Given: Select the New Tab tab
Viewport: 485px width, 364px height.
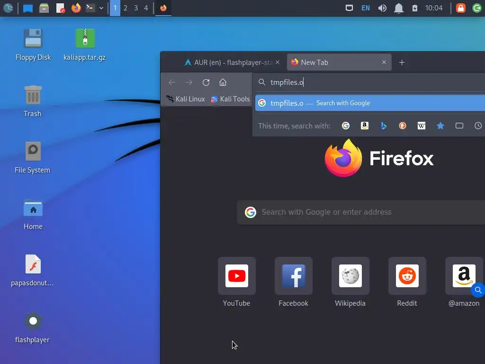Looking at the screenshot, I should pyautogui.click(x=339, y=62).
